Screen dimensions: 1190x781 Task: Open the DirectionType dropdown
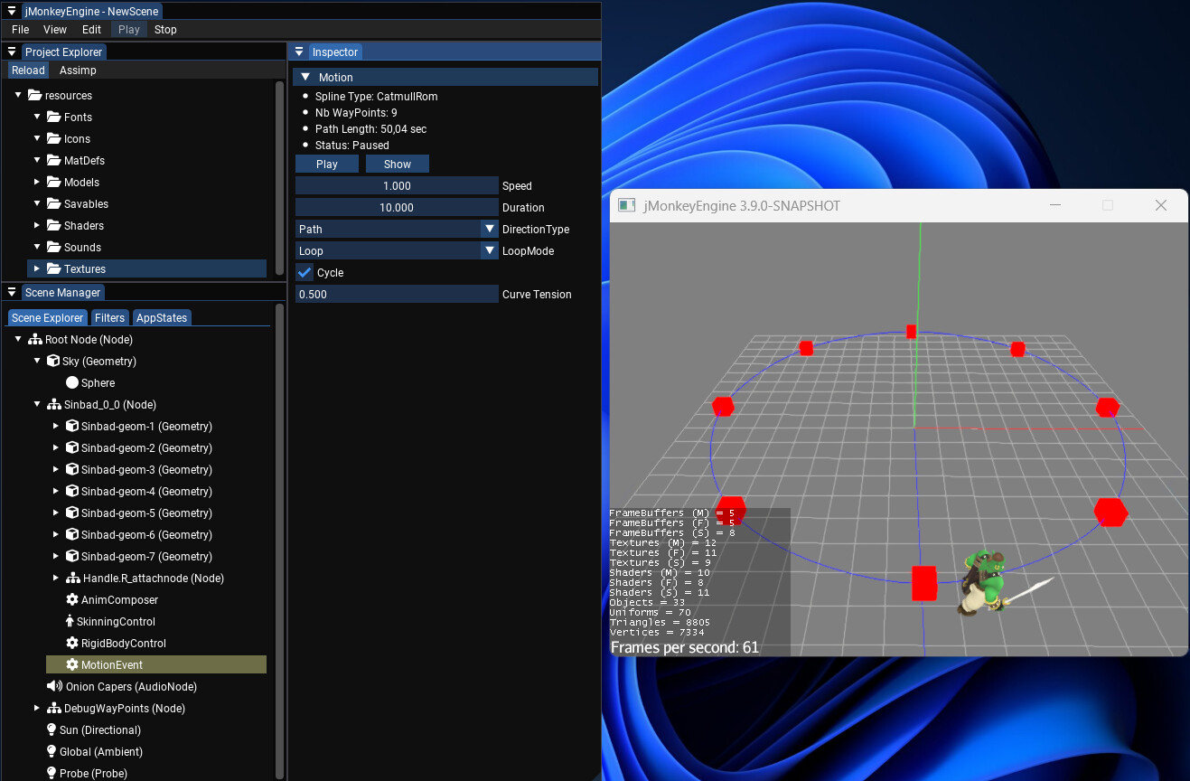click(398, 230)
